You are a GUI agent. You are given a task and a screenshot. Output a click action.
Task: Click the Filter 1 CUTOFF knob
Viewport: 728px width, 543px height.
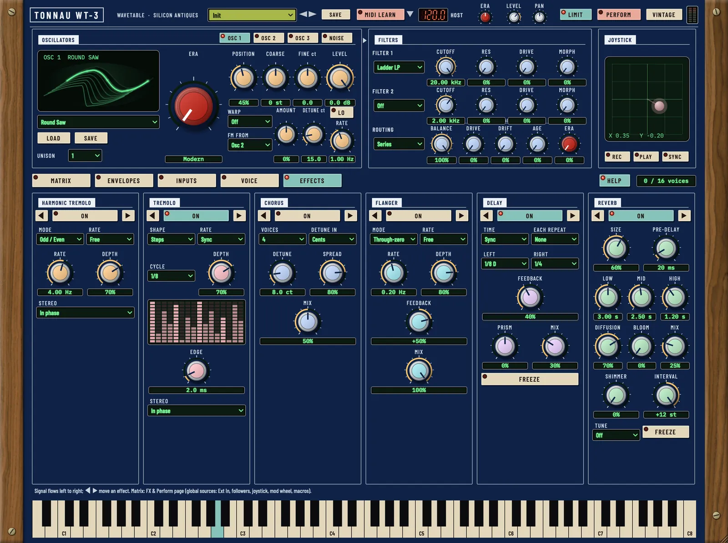click(x=445, y=67)
